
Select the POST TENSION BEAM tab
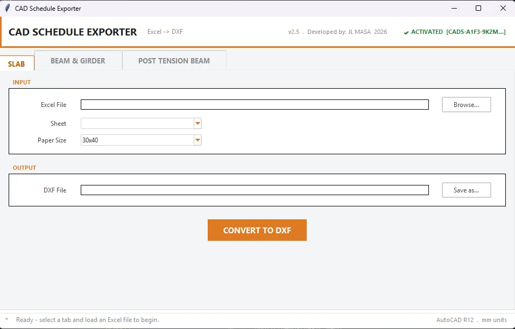pos(174,61)
